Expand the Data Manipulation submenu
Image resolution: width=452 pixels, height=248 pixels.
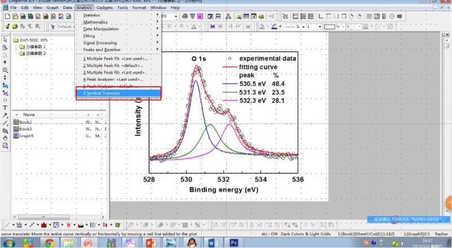point(119,29)
